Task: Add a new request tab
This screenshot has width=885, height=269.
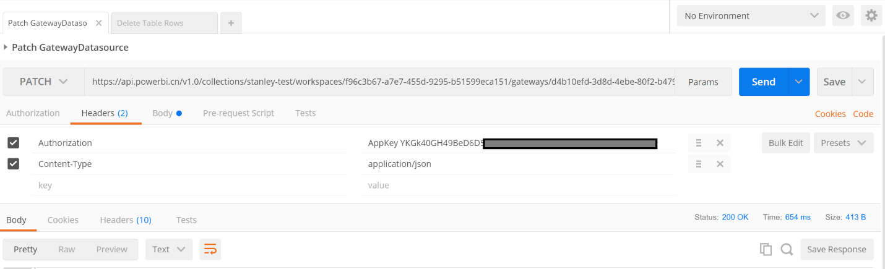Action: 231,23
